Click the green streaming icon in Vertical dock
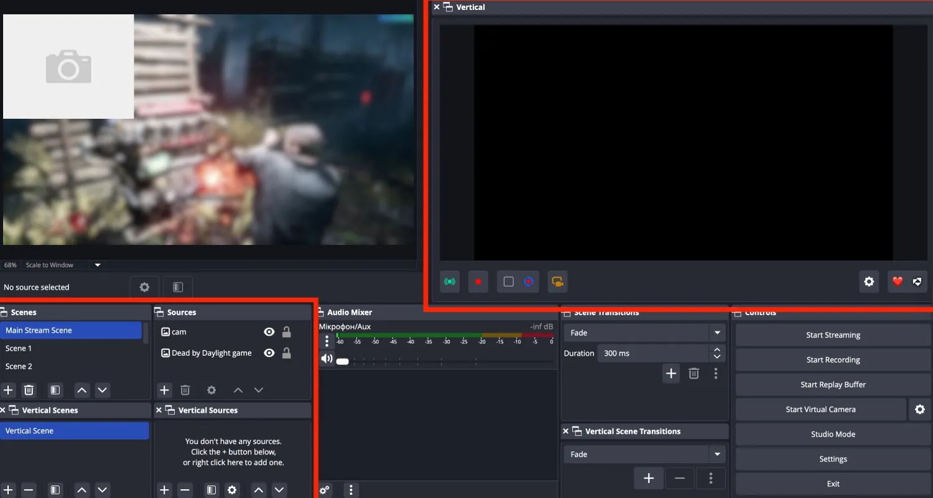This screenshot has width=933, height=498. pyautogui.click(x=450, y=282)
